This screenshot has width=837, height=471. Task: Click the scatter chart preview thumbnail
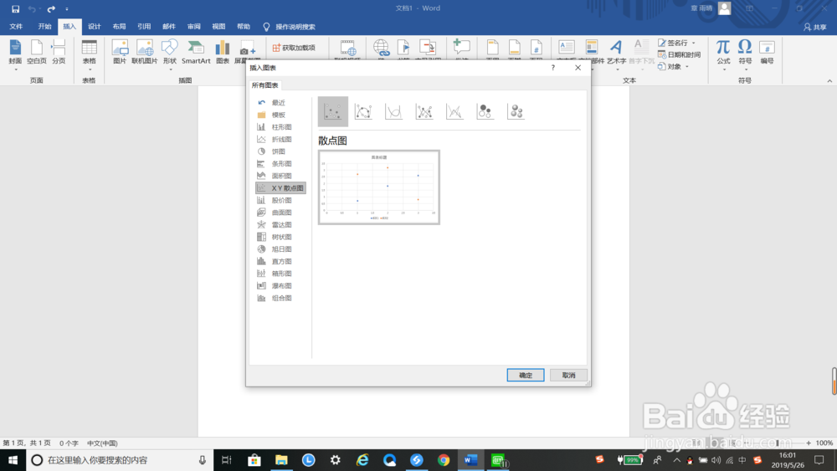click(x=379, y=187)
